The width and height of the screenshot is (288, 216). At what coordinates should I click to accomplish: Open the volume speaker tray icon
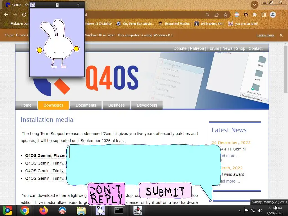click(260, 210)
